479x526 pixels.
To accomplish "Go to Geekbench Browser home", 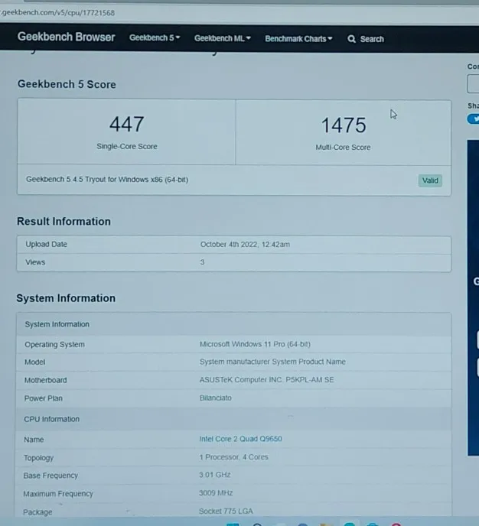I will point(66,37).
